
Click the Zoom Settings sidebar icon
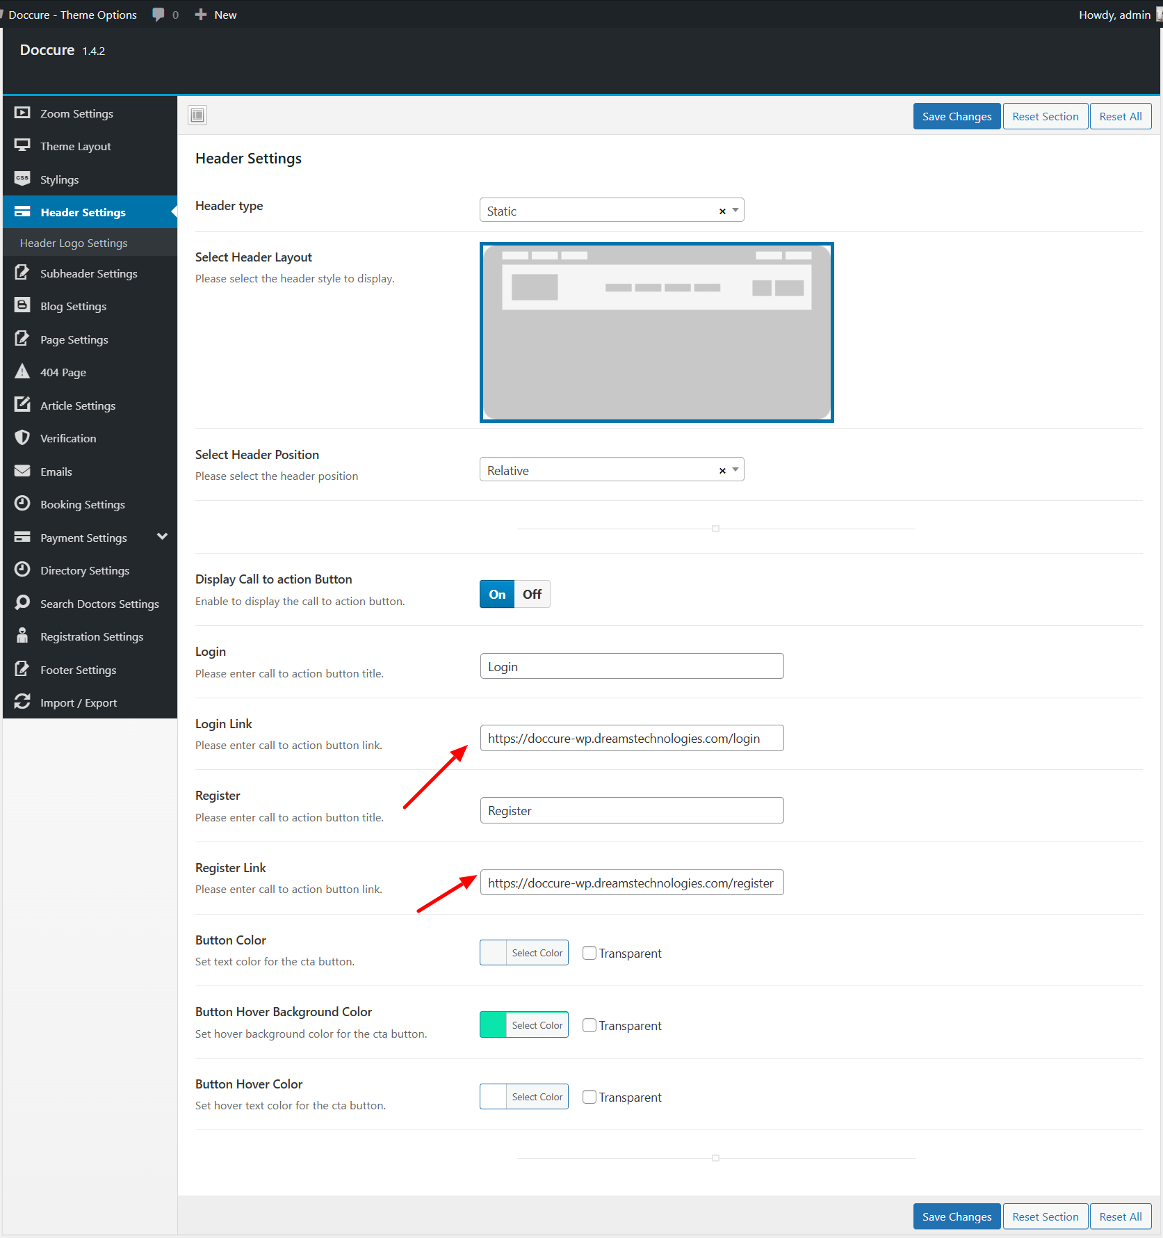pos(22,113)
